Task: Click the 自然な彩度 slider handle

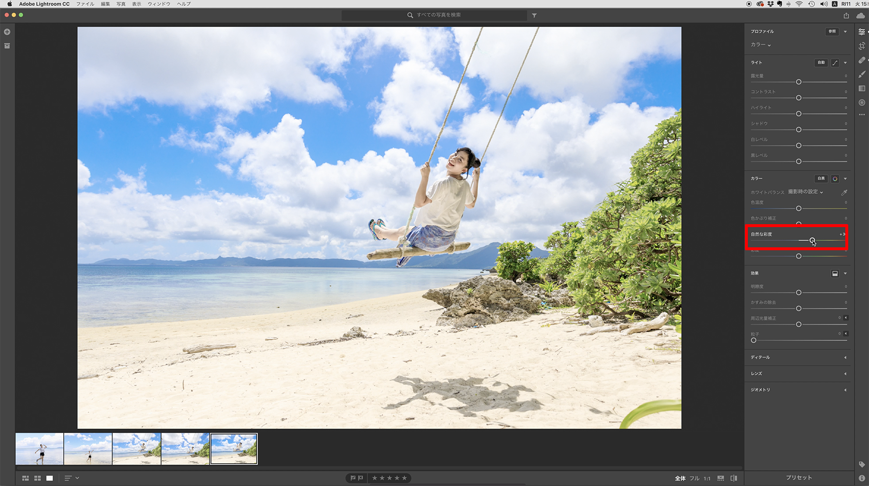Action: pyautogui.click(x=813, y=240)
